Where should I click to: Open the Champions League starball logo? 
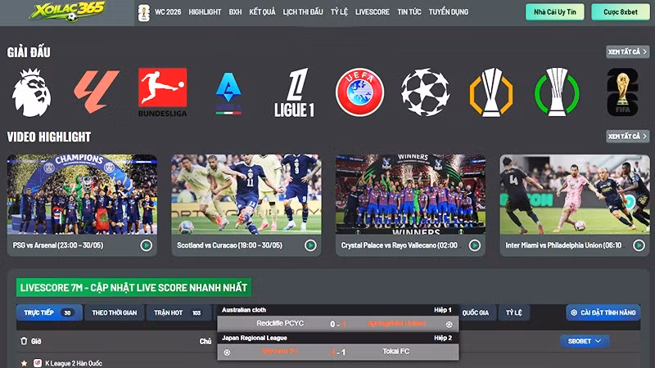pyautogui.click(x=425, y=92)
